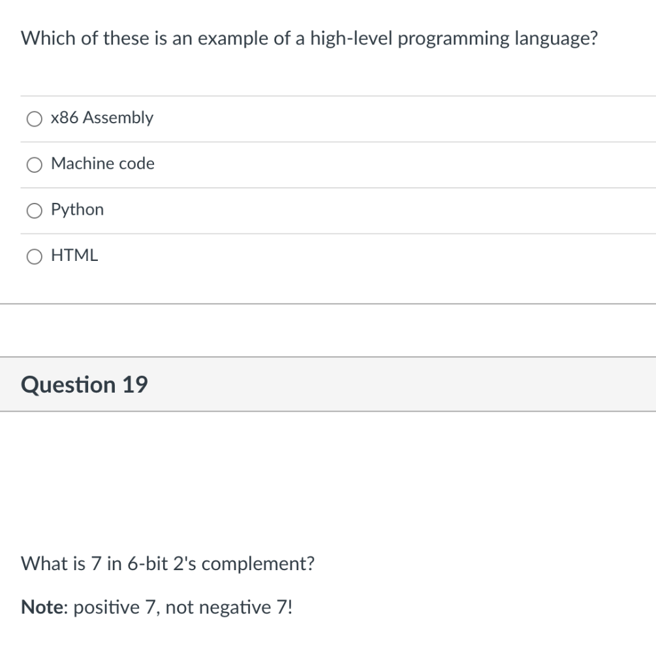Click the row containing the HTML option
Image resolution: width=656 pixels, height=668 pixels.
[326, 256]
